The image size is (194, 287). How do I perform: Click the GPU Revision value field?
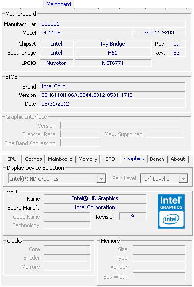point(132,216)
